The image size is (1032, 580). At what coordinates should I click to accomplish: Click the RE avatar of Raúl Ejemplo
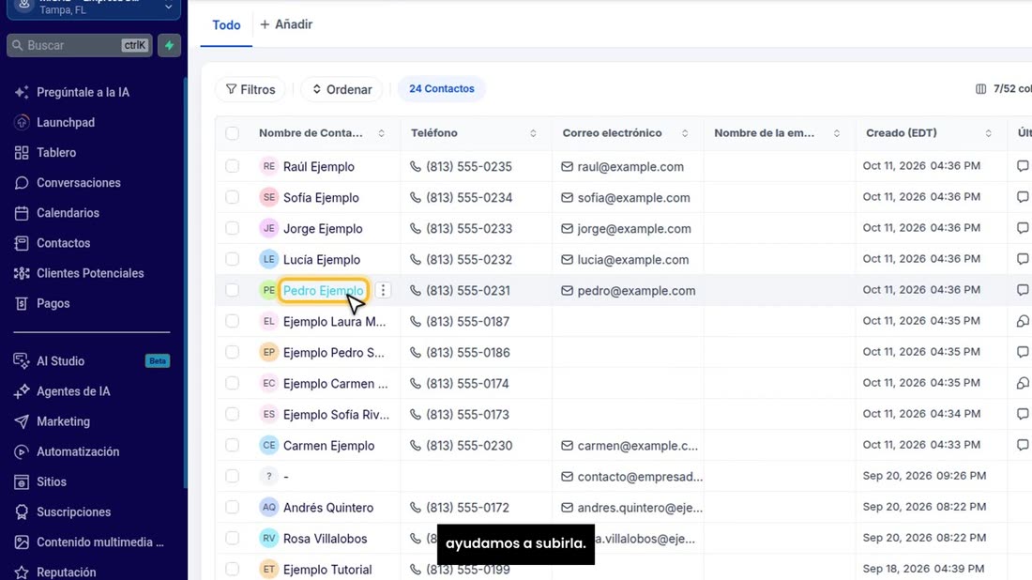[268, 166]
